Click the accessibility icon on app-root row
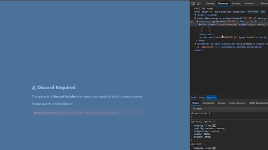268x150 pixels. [x=255, y=21]
